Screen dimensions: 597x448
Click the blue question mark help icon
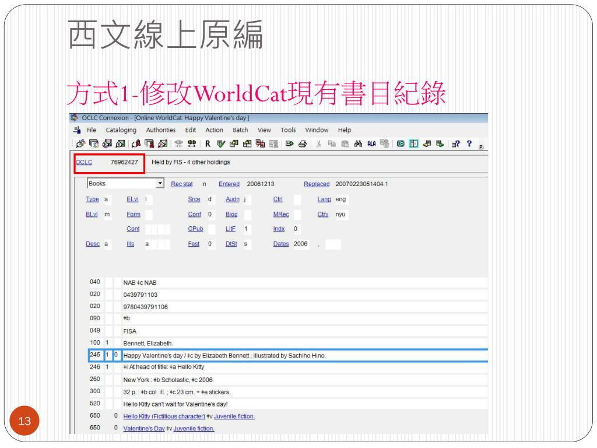tap(469, 143)
